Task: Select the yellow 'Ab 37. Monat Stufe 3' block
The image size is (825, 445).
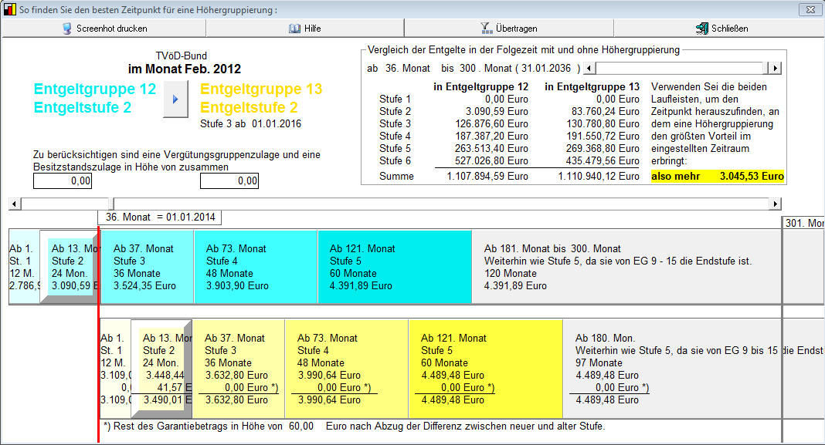Action: (x=239, y=369)
